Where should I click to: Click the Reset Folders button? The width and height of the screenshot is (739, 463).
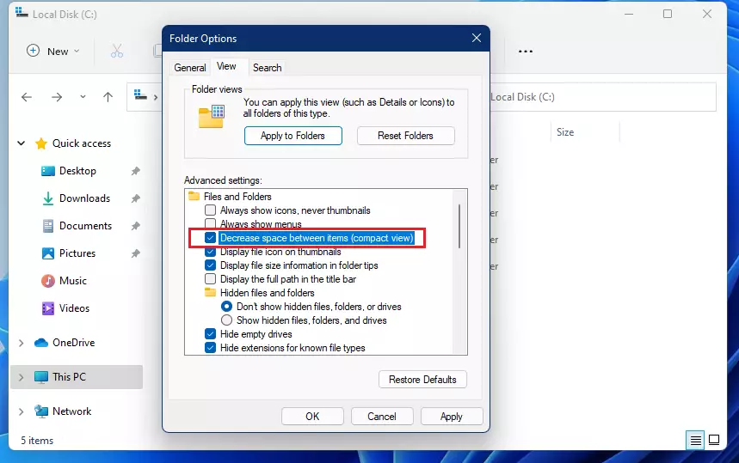pyautogui.click(x=406, y=136)
